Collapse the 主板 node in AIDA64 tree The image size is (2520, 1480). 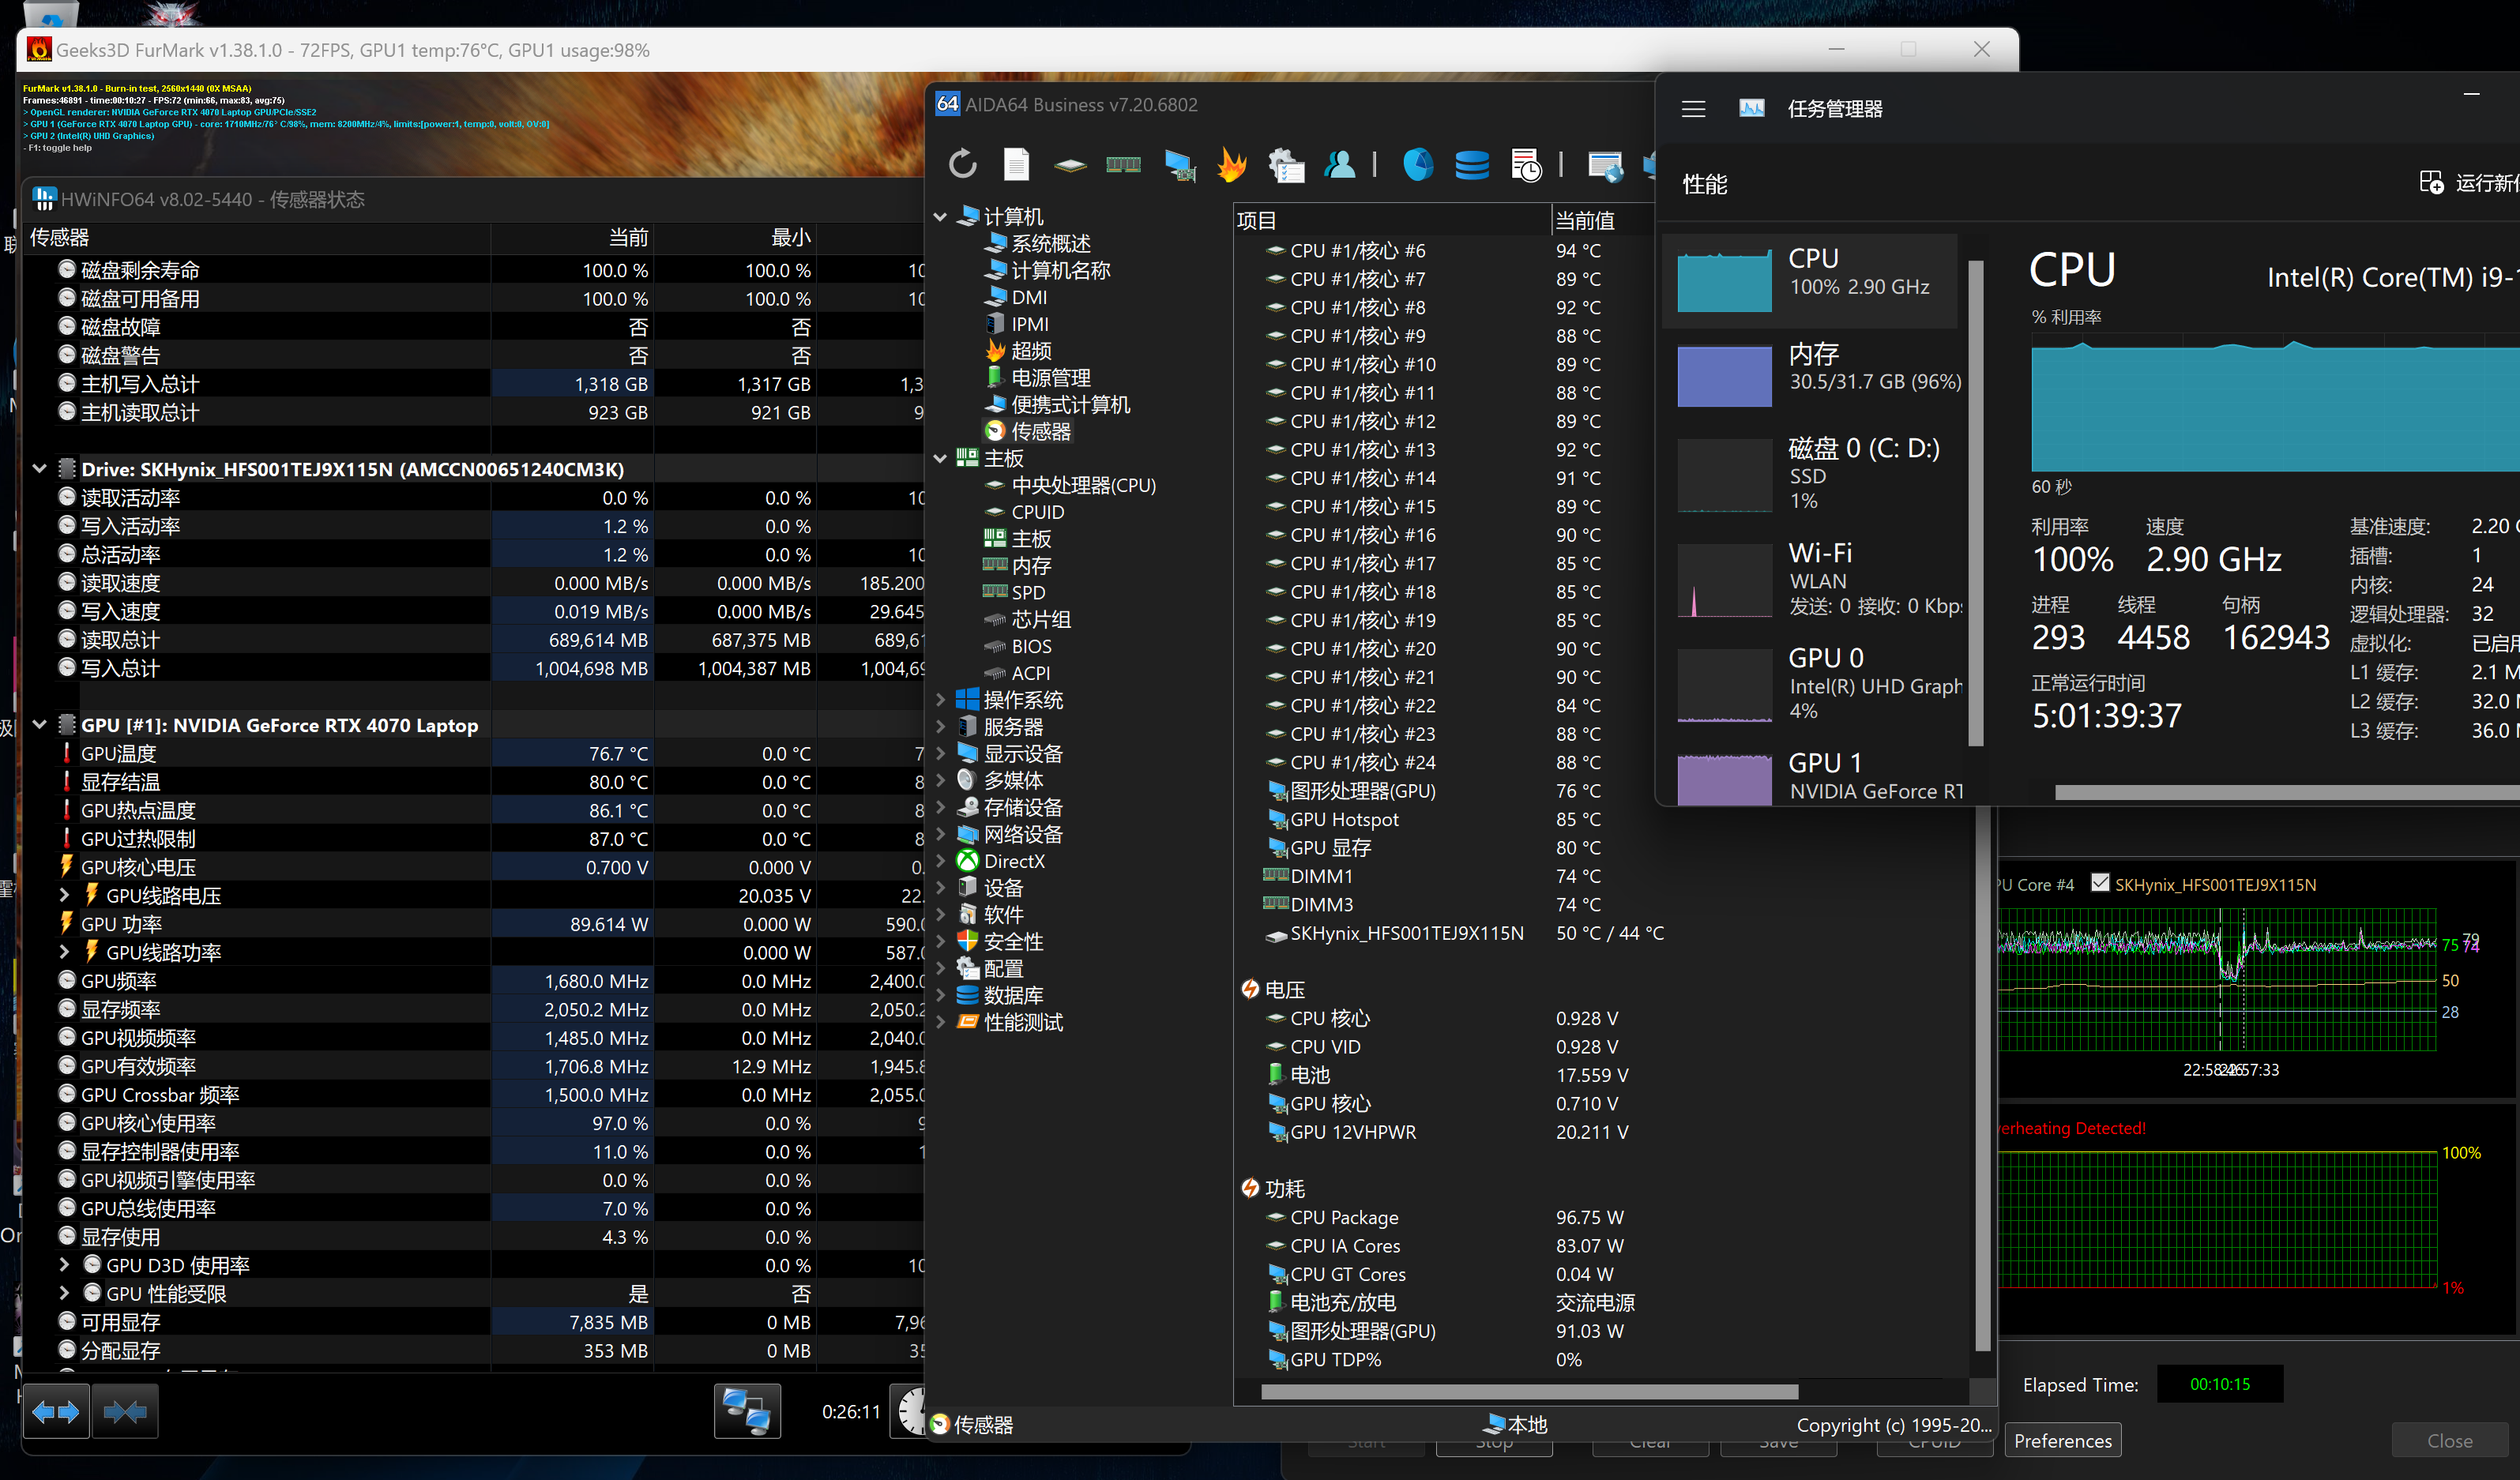(x=940, y=458)
